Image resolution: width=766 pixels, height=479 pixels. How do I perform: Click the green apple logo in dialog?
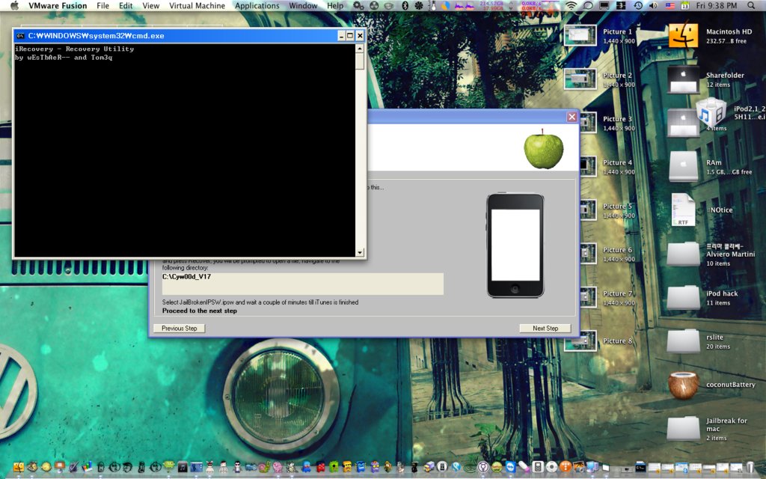click(x=543, y=149)
